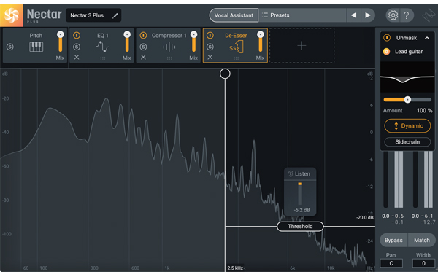Collapse the Unmask panel chevron

[427, 38]
